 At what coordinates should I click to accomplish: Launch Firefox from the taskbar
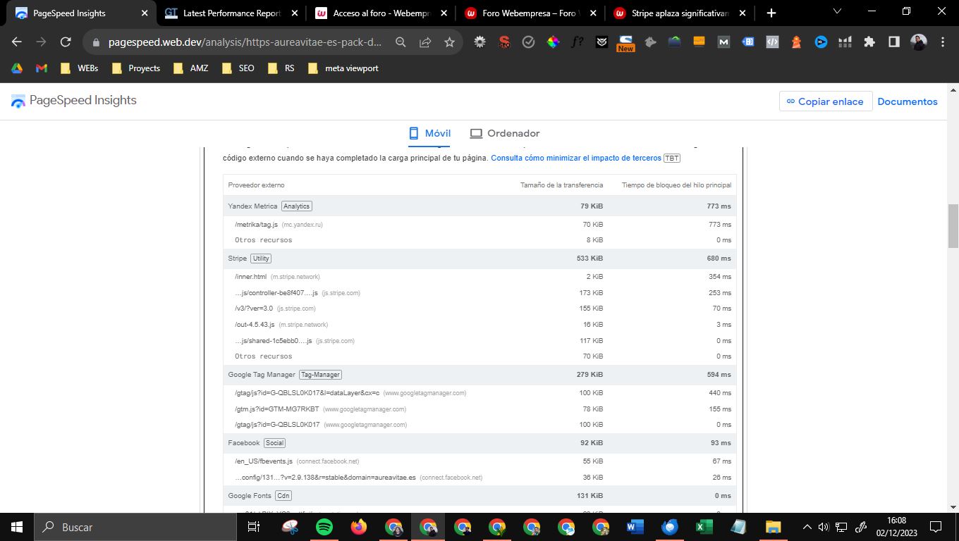coord(359,526)
